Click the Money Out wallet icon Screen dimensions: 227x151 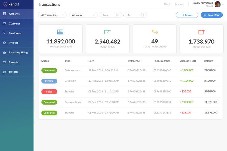(x=202, y=32)
